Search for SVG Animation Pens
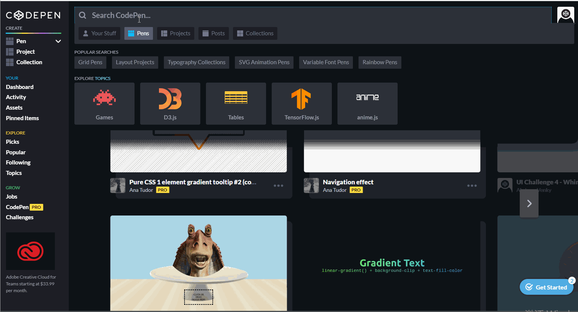This screenshot has height=312, width=578. pyautogui.click(x=264, y=62)
